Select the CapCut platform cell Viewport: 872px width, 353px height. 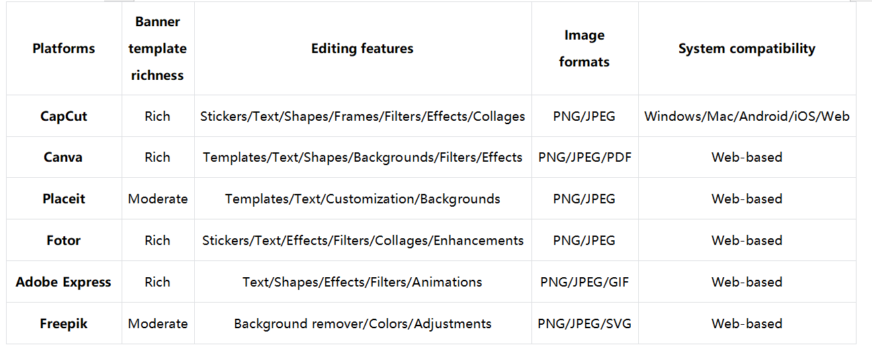click(x=64, y=116)
